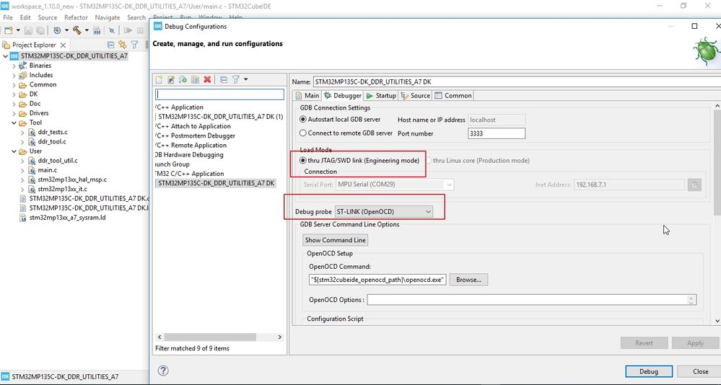Maximize the Debug Configurations dialog

tap(694, 26)
